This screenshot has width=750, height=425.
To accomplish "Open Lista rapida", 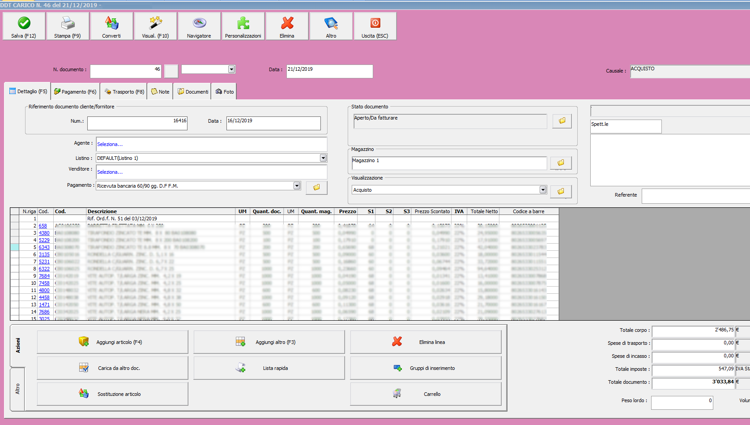I will (269, 368).
